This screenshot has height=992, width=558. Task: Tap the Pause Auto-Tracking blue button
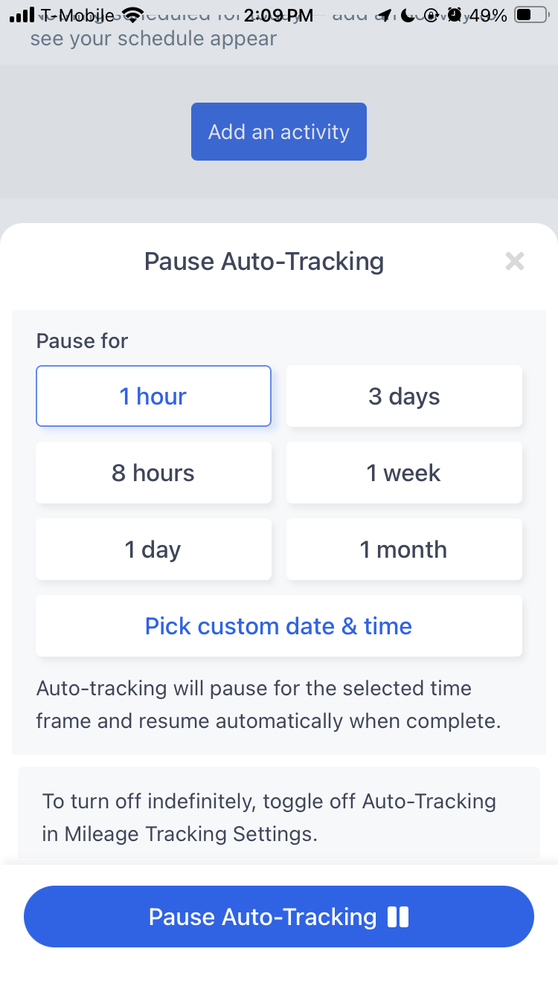pyautogui.click(x=279, y=916)
